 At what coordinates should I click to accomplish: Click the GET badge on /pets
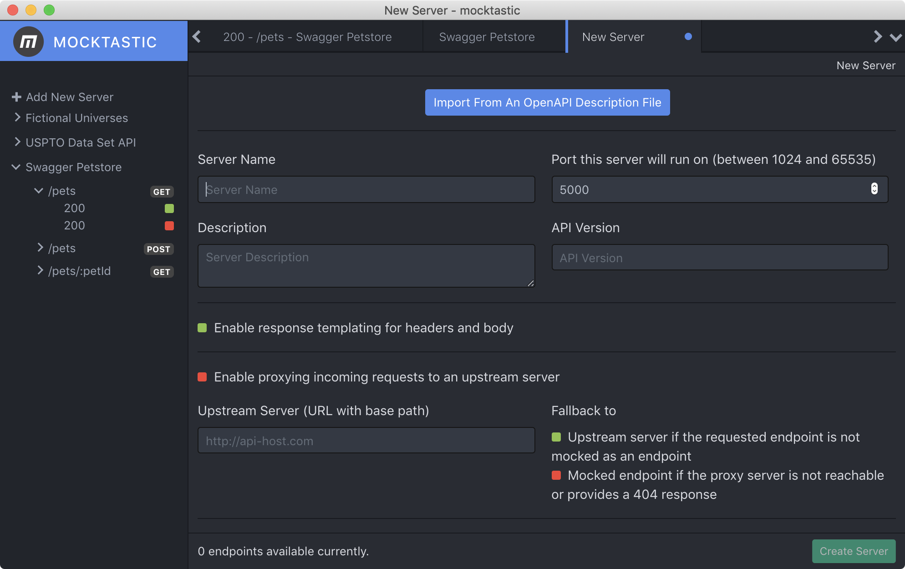point(162,192)
